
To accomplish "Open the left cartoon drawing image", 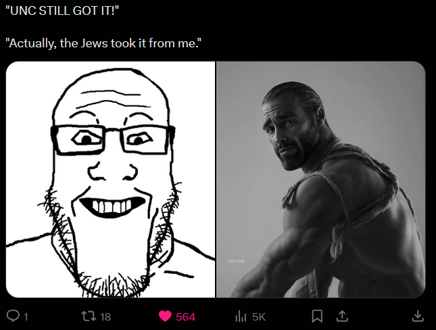I will click(x=111, y=179).
